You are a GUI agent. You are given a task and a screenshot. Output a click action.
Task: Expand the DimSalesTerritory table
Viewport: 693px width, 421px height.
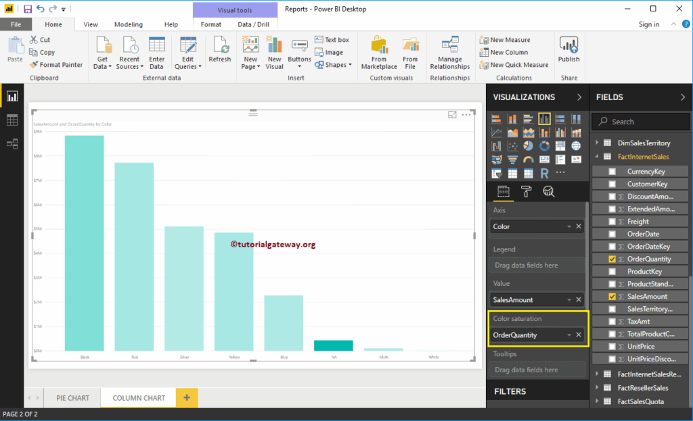tap(597, 143)
